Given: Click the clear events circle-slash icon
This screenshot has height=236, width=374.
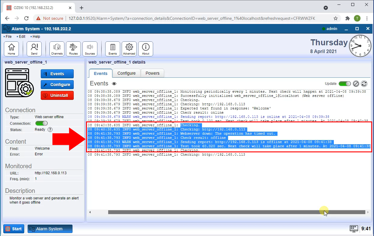Looking at the screenshot, I should (356, 84).
